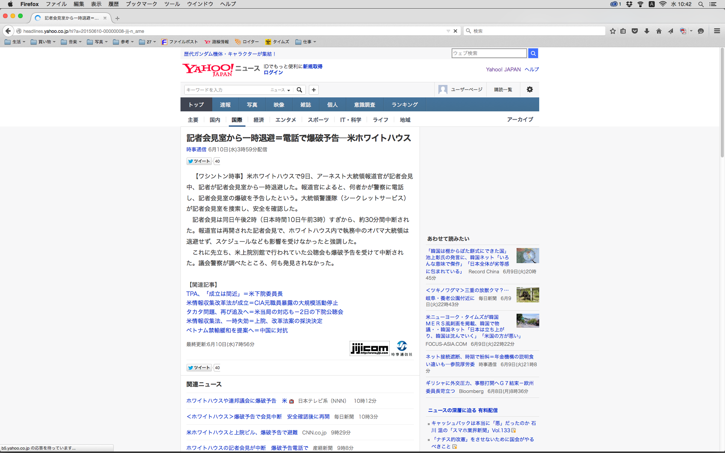The height and width of the screenshot is (453, 725).
Task: Click the top Tweet button
Action: click(x=199, y=161)
